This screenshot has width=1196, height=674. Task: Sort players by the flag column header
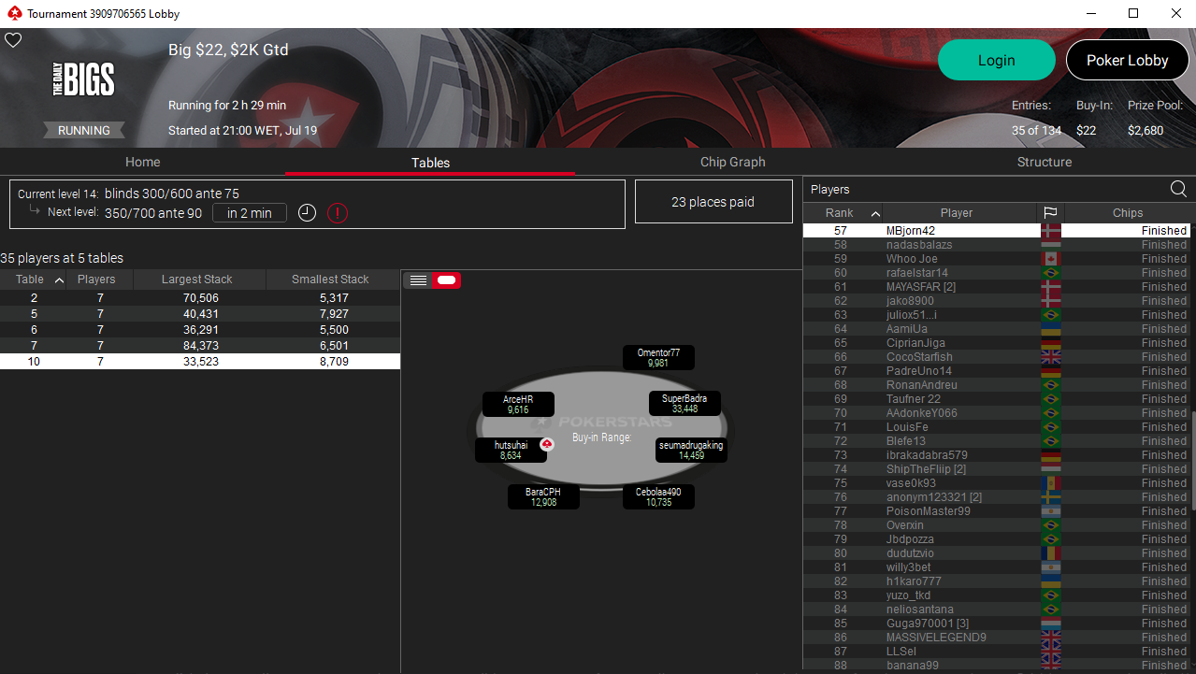(x=1050, y=213)
